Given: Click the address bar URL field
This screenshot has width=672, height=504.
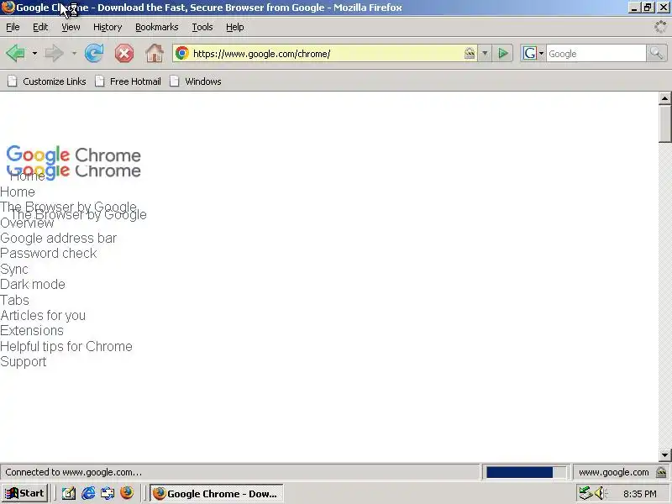Looking at the screenshot, I should point(326,54).
